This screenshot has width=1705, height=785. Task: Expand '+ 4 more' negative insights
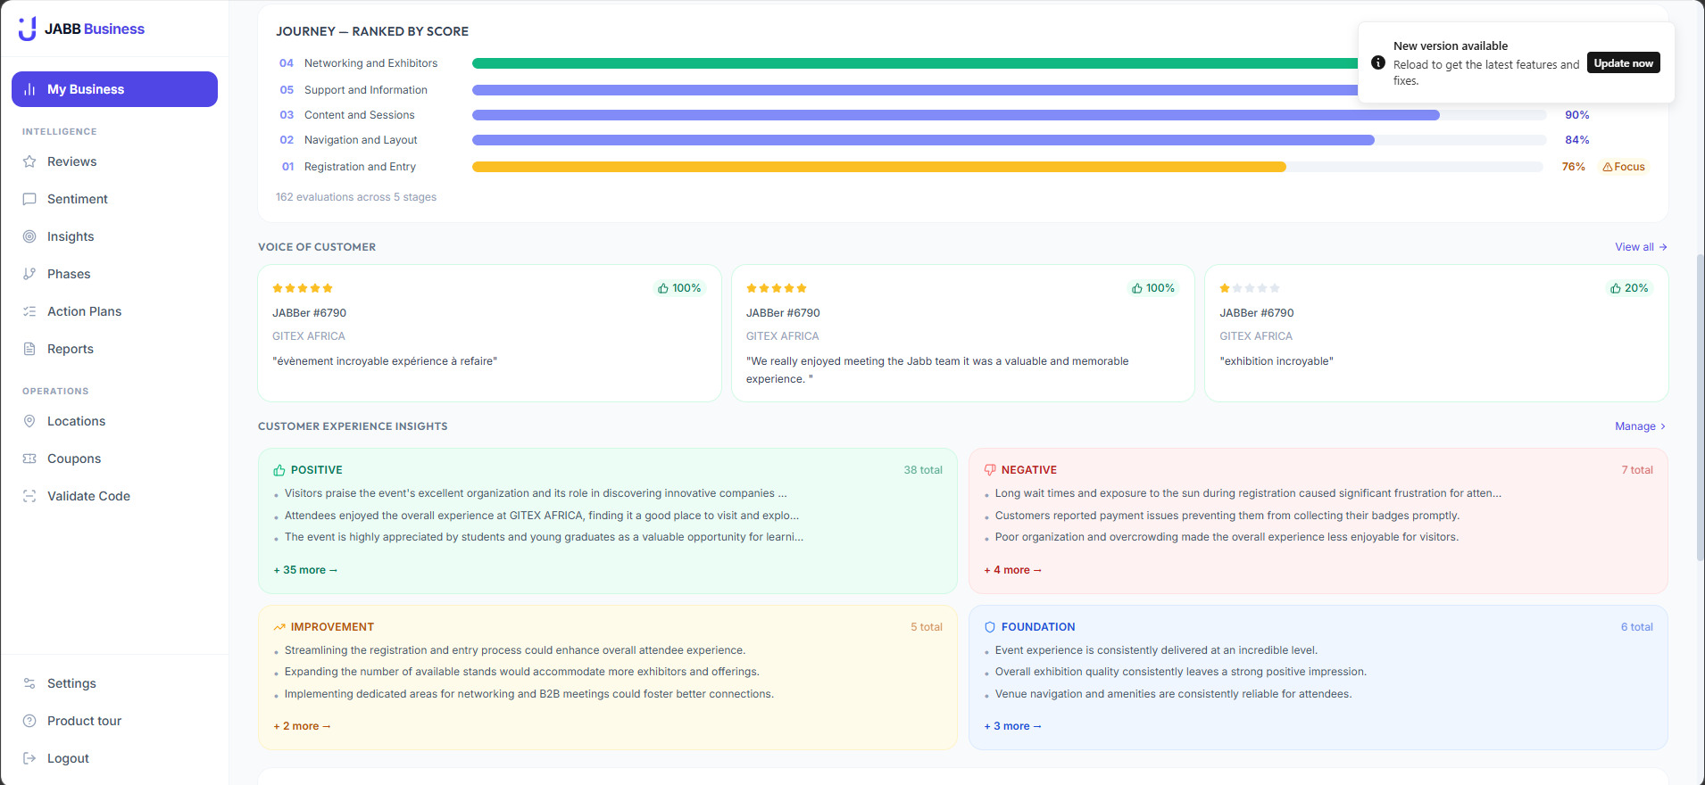click(x=1012, y=570)
